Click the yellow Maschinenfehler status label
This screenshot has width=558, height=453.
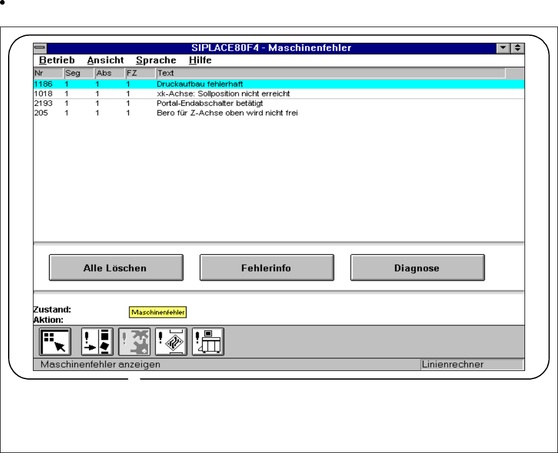[x=158, y=313]
